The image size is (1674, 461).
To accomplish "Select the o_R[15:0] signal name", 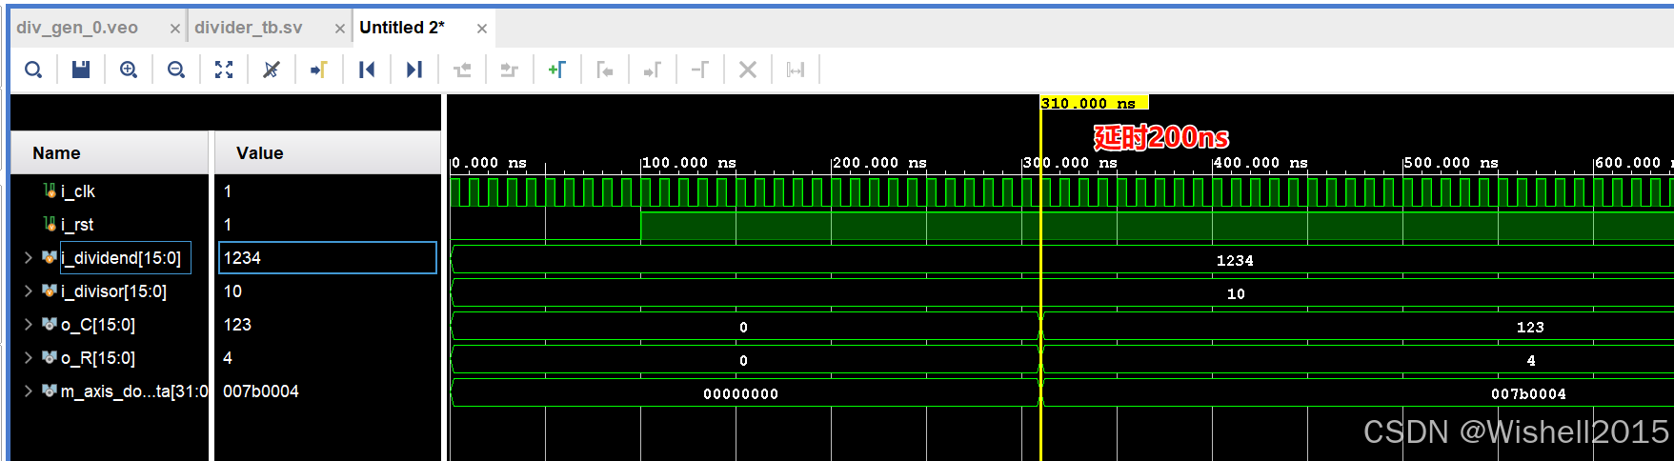I will [x=98, y=358].
